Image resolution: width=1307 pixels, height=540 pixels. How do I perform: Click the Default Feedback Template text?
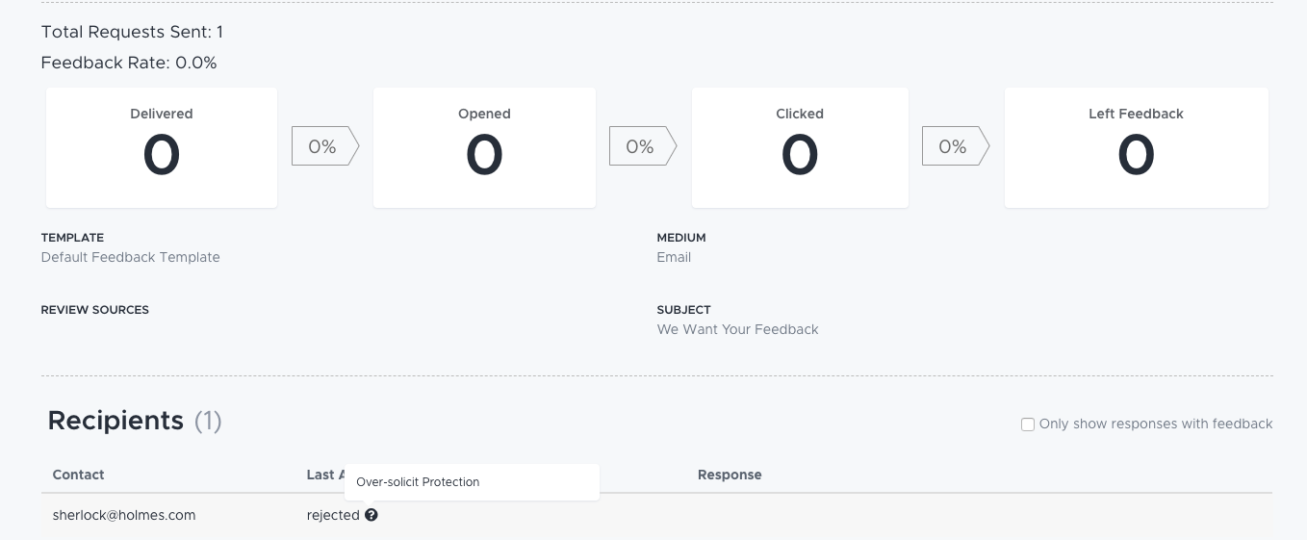tap(131, 257)
